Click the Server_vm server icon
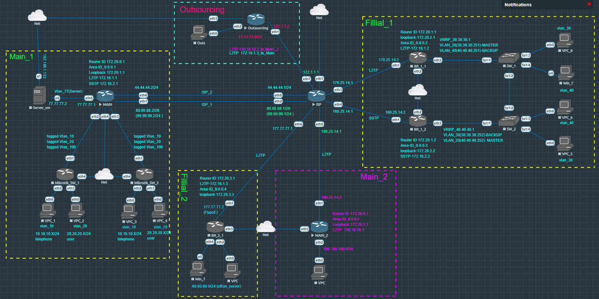The width and height of the screenshot is (599, 299). pos(38,96)
